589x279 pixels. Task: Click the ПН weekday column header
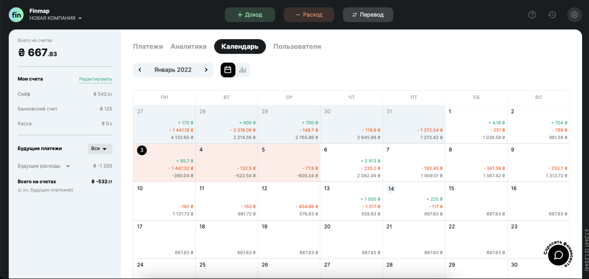point(164,98)
